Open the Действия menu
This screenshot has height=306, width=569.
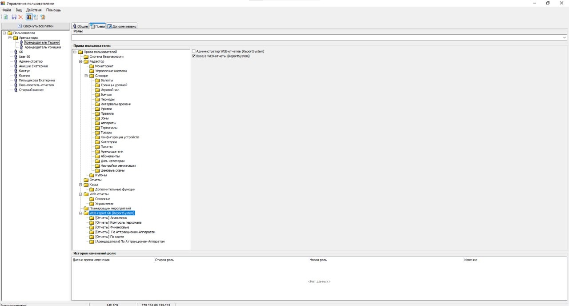[34, 10]
